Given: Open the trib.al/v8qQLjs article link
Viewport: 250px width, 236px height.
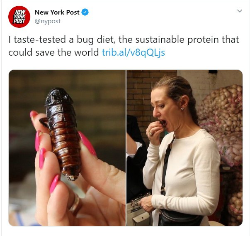Looking at the screenshot, I should point(133,52).
